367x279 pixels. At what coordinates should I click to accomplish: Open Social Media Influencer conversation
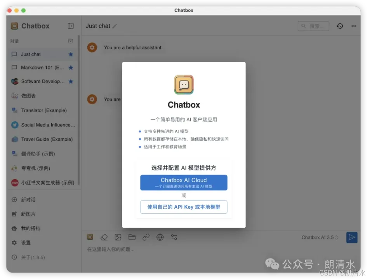click(x=43, y=125)
